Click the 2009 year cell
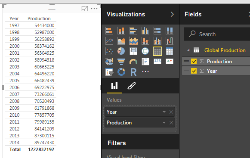The width and height of the screenshot is (250, 158). 14,108
